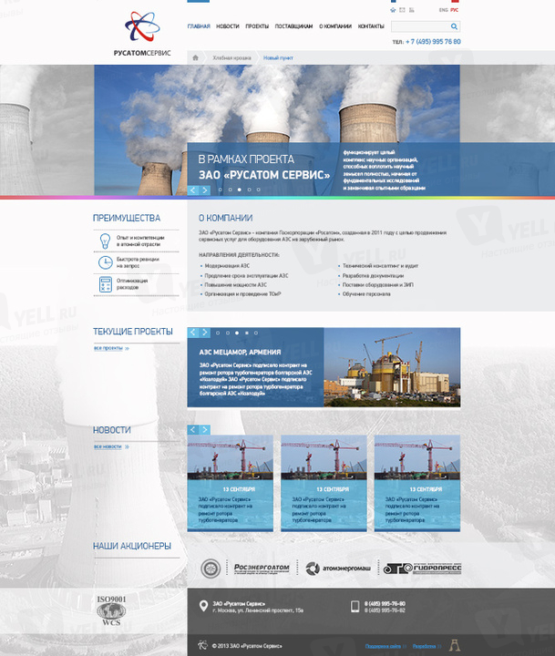Select second dot of current projects slider

[x=228, y=333]
